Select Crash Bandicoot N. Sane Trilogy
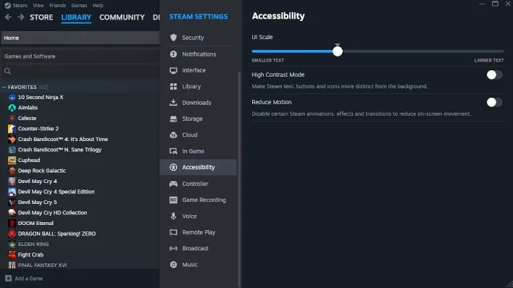513x288 pixels. coord(59,150)
